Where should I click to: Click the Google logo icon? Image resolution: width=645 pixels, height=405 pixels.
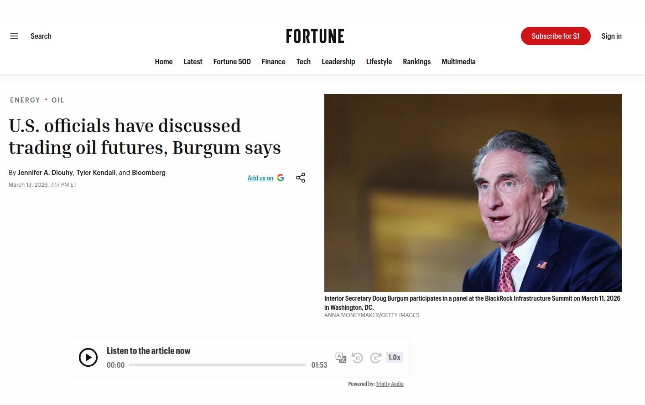tap(281, 178)
